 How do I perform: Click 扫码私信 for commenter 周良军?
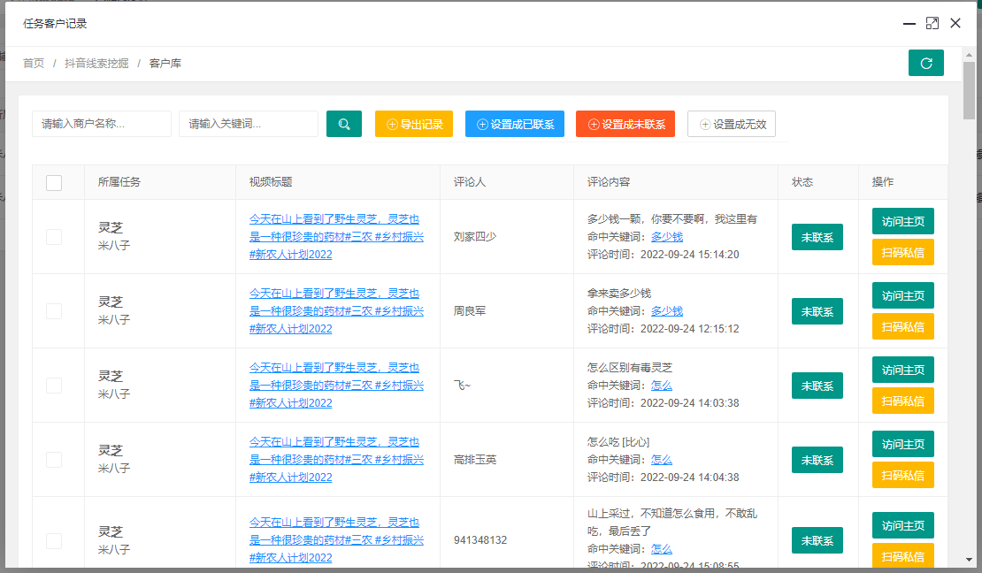902,326
